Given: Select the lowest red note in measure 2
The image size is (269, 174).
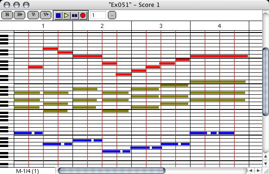Looking at the screenshot, I should click(x=123, y=74).
